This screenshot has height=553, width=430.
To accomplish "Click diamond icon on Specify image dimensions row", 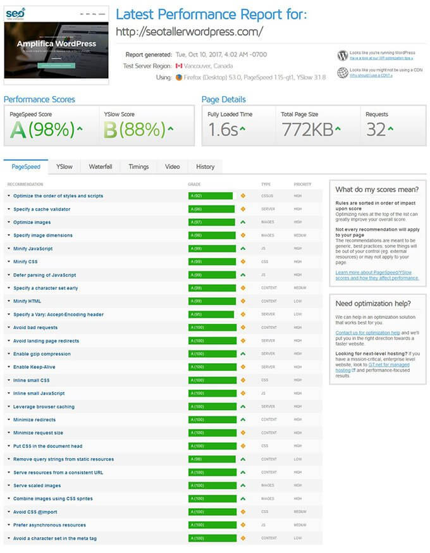I will (243, 235).
